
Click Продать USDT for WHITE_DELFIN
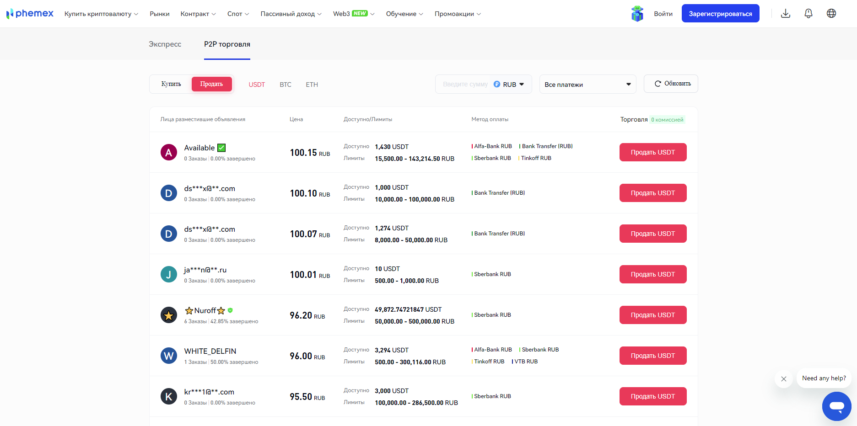pyautogui.click(x=653, y=356)
